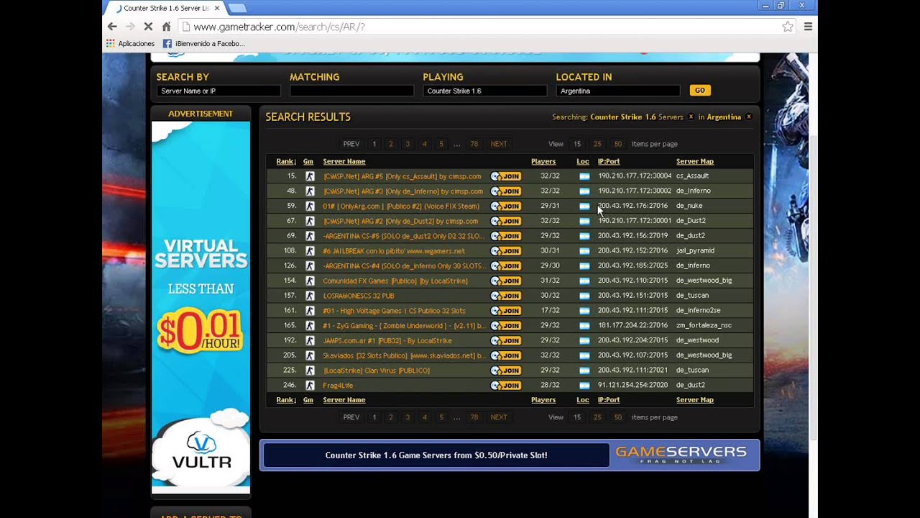
Task: Join the de_Inferno ARG #3 server
Action: click(505, 191)
